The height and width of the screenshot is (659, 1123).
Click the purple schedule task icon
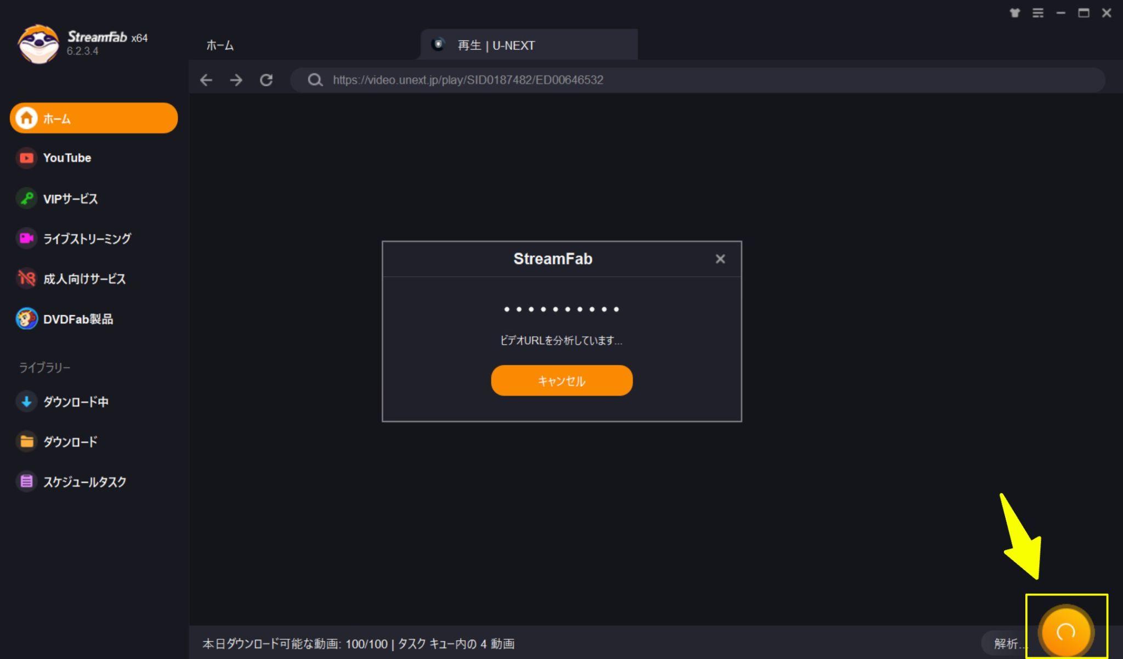click(26, 482)
